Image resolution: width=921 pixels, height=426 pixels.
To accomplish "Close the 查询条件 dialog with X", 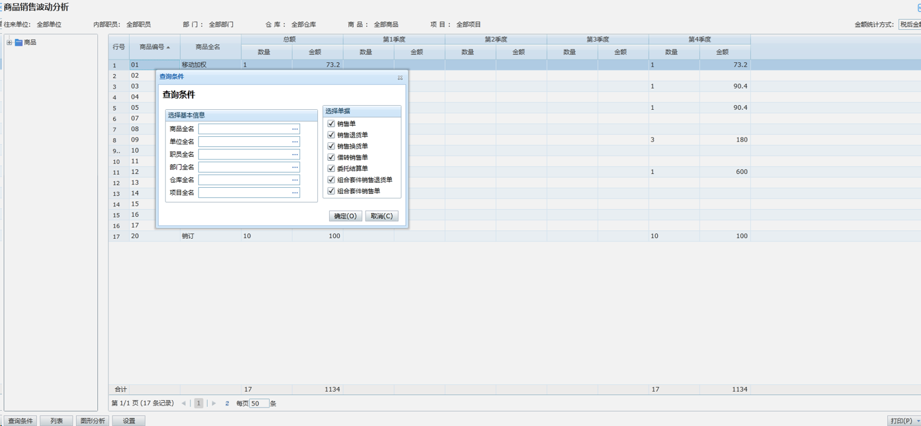I will pos(400,77).
